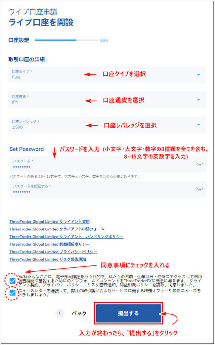215x345 pixels.
Task: Click the arrow icon of 口座タイプ field
Action: 198,75
